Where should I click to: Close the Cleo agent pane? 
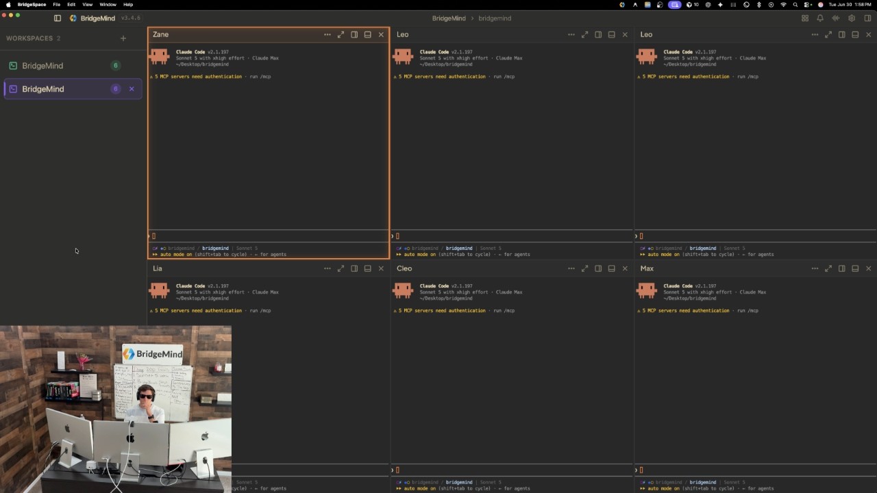625,268
